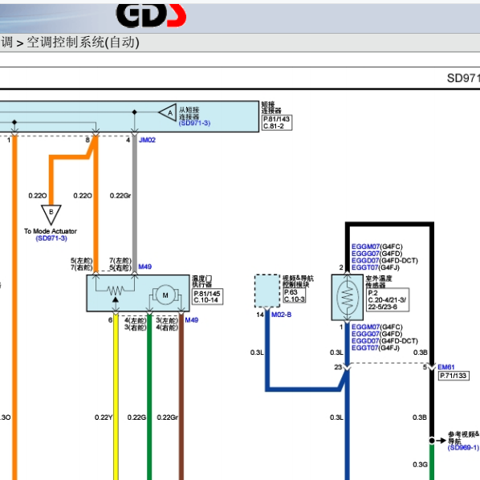The height and width of the screenshot is (480, 480).
Task: Click the P.71/133 location box
Action: click(454, 376)
